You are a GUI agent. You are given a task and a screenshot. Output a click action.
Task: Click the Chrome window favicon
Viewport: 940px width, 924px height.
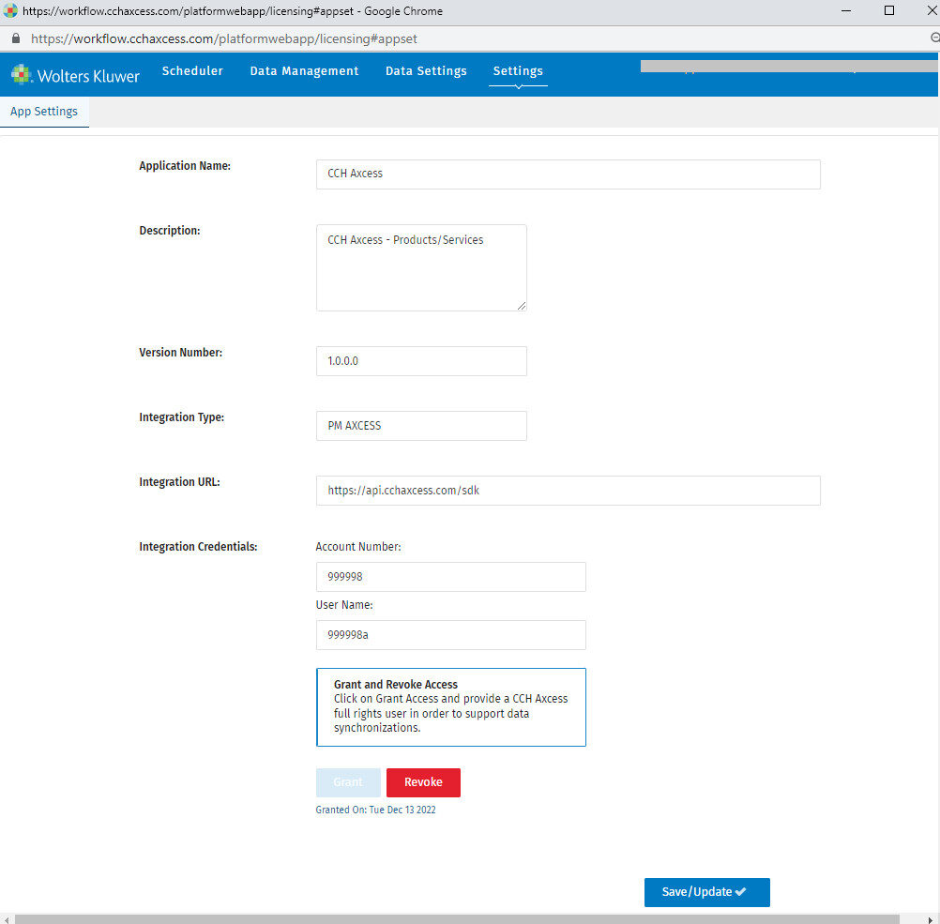10,11
